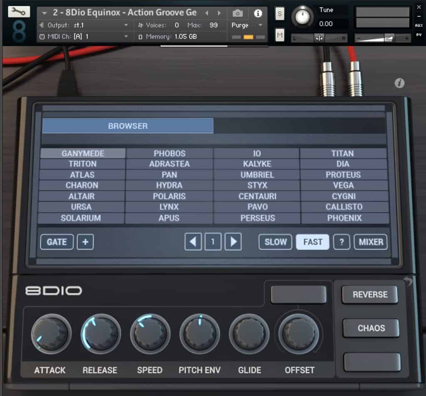The width and height of the screenshot is (426, 396).
Task: Go to the next browser page
Action: [233, 241]
